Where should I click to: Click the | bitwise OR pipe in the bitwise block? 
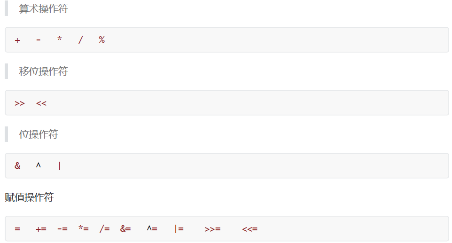[x=60, y=166]
